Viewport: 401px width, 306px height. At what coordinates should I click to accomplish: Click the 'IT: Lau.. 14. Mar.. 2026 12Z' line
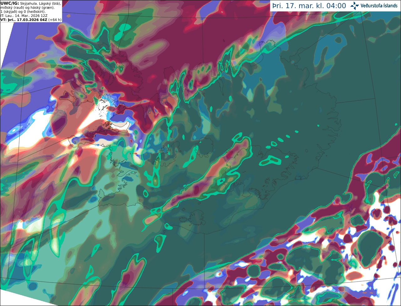24,16
